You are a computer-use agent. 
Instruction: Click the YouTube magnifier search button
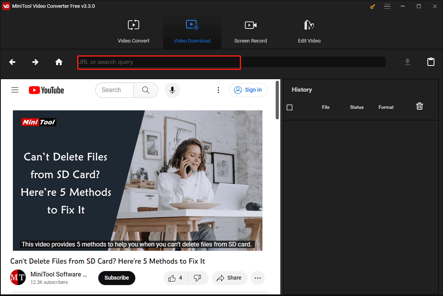click(x=146, y=90)
